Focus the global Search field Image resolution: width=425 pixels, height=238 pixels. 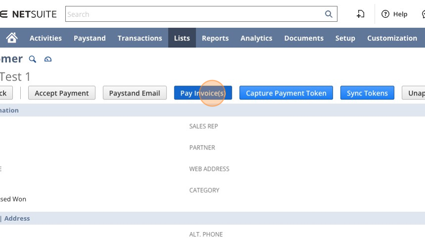pos(201,14)
